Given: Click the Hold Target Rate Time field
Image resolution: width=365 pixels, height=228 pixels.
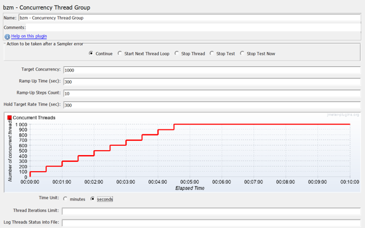Looking at the screenshot, I should (x=212, y=105).
